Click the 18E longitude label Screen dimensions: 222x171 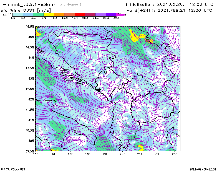click(88, 154)
